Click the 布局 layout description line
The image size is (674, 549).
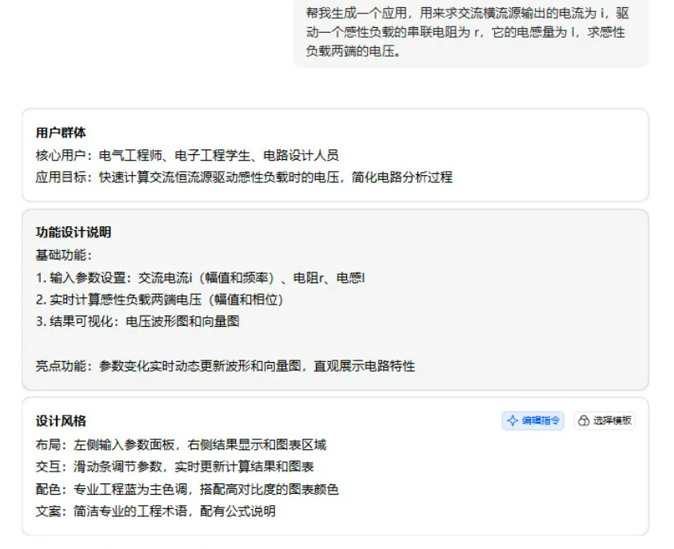181,444
